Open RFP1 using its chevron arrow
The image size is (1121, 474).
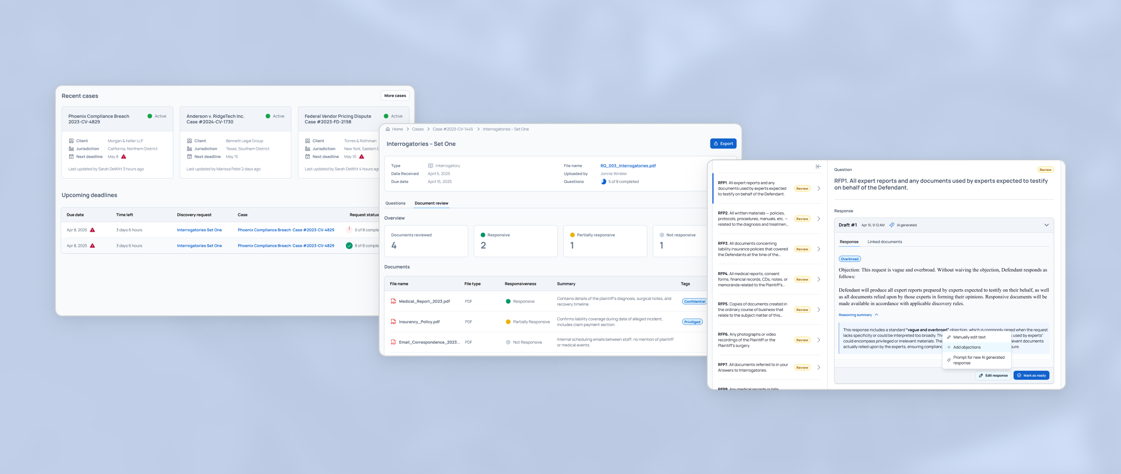[x=819, y=188]
